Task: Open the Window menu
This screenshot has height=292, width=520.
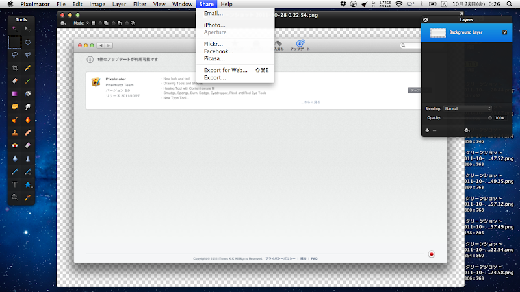Action: pyautogui.click(x=183, y=4)
